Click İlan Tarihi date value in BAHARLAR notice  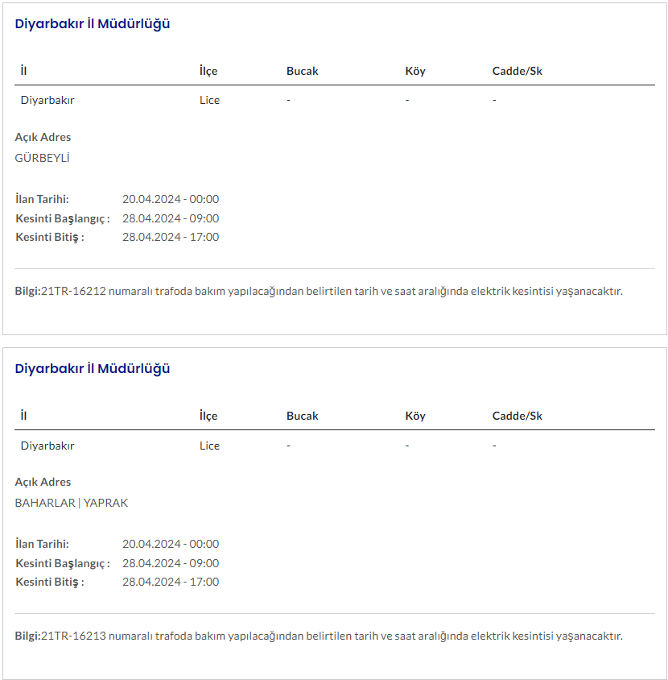(x=171, y=544)
